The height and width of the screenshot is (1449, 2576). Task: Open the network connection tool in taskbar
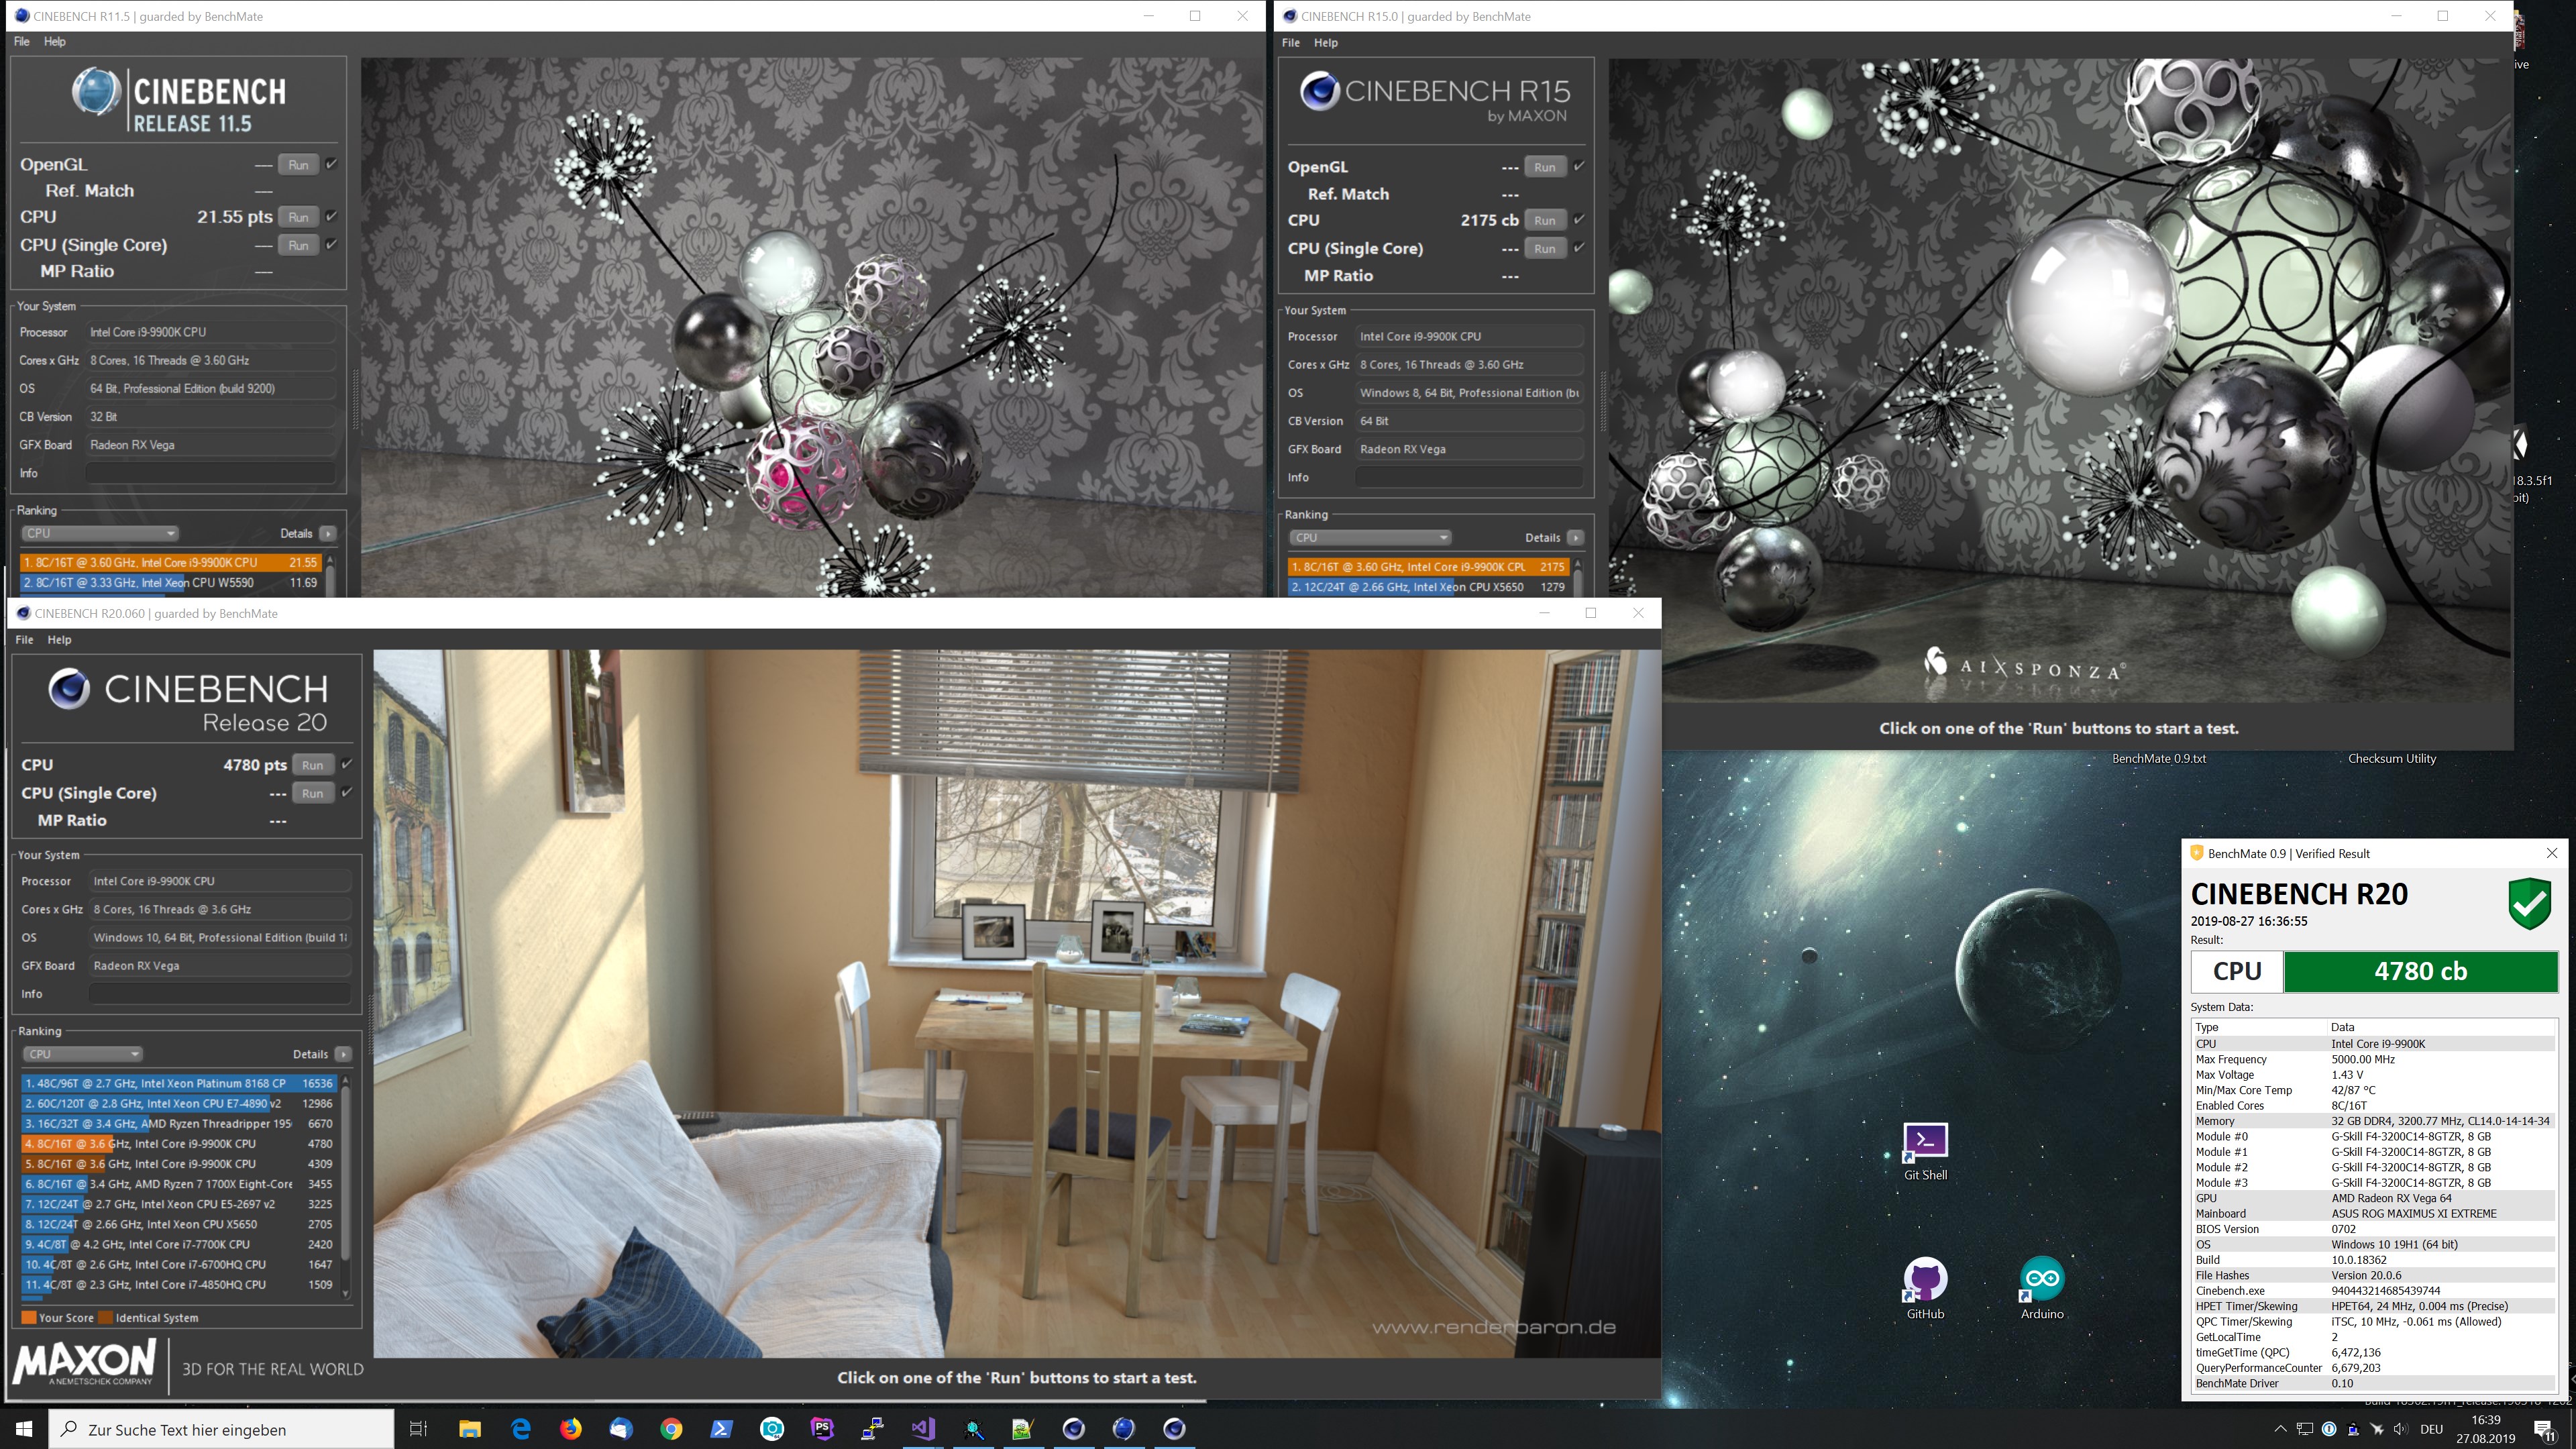(872, 1429)
